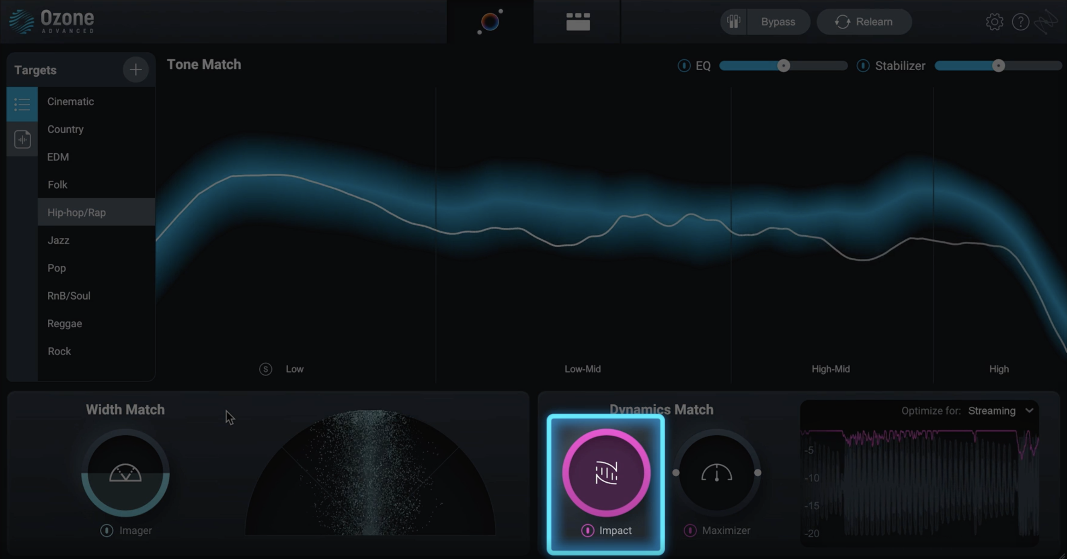Add a new target with the plus button
This screenshot has height=559, width=1067.
(x=135, y=69)
